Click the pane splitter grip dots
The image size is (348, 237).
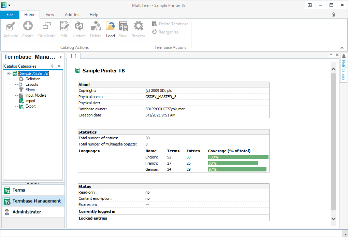coord(33,184)
